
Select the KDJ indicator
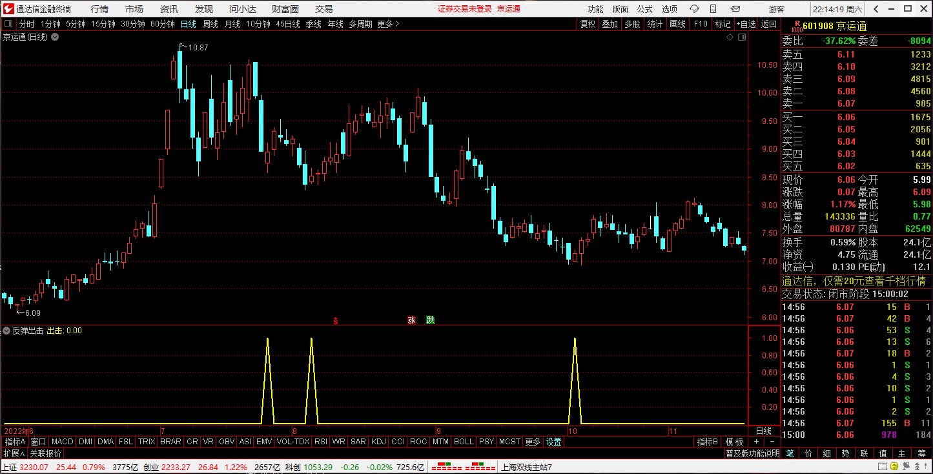[x=379, y=442]
